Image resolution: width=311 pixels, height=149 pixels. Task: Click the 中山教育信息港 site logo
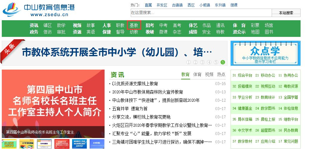[39, 10]
